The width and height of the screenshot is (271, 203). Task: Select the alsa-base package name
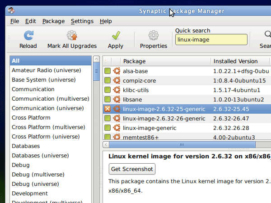tap(135, 71)
